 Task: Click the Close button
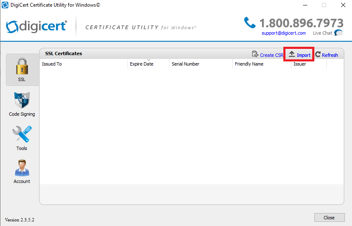point(329,218)
